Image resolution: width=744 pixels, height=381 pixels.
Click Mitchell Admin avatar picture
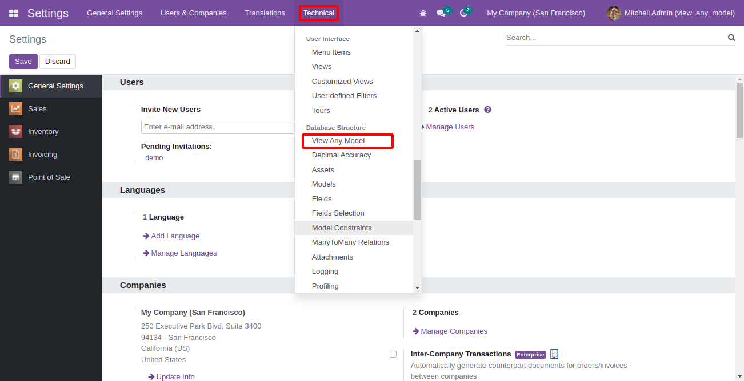614,13
